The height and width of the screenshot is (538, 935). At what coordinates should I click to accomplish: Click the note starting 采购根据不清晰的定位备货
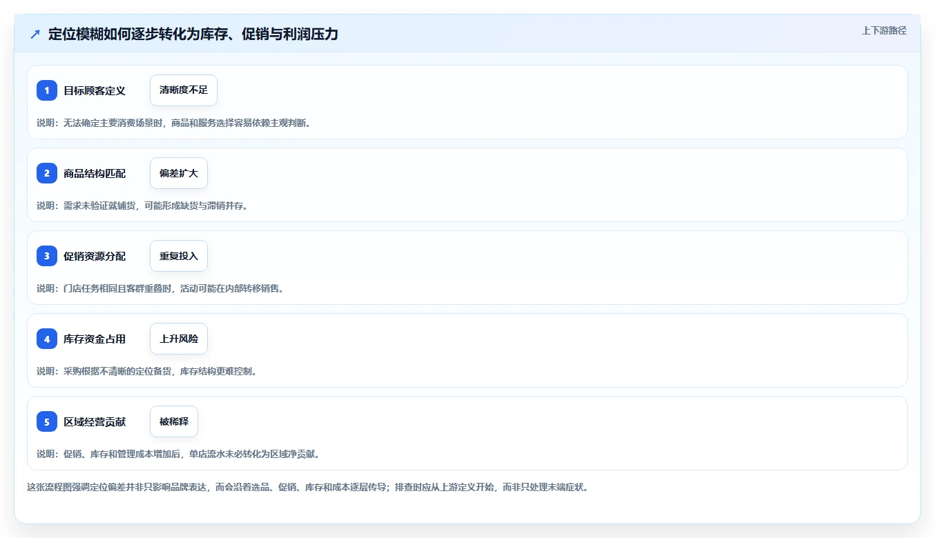coord(147,371)
